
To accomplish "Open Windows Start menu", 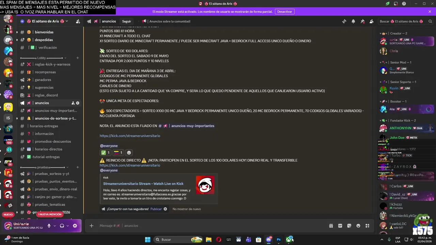I will 147,240.
